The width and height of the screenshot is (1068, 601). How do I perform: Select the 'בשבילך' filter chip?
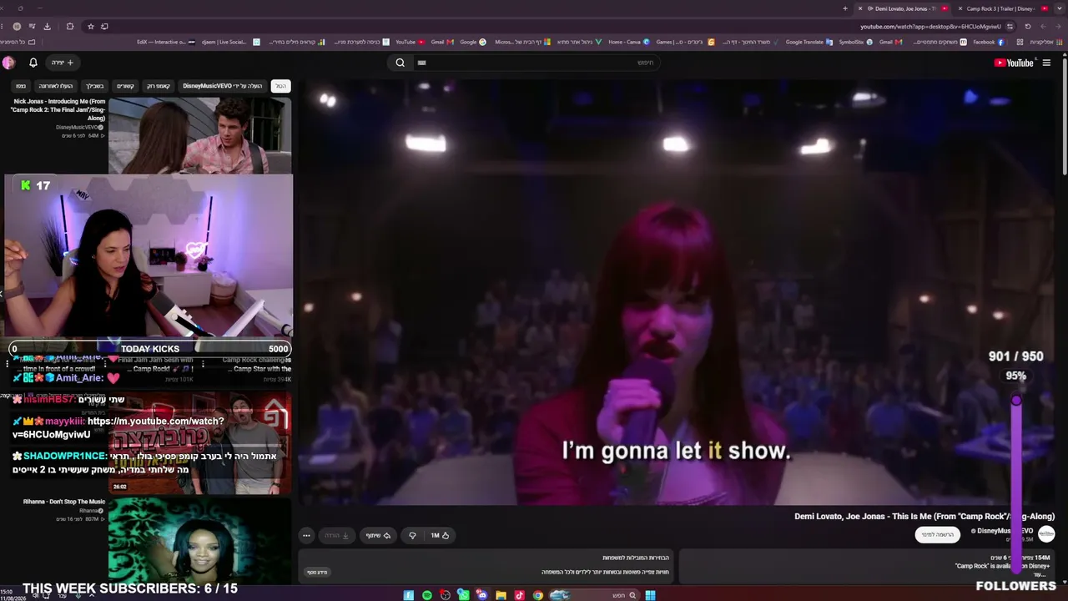coord(94,86)
